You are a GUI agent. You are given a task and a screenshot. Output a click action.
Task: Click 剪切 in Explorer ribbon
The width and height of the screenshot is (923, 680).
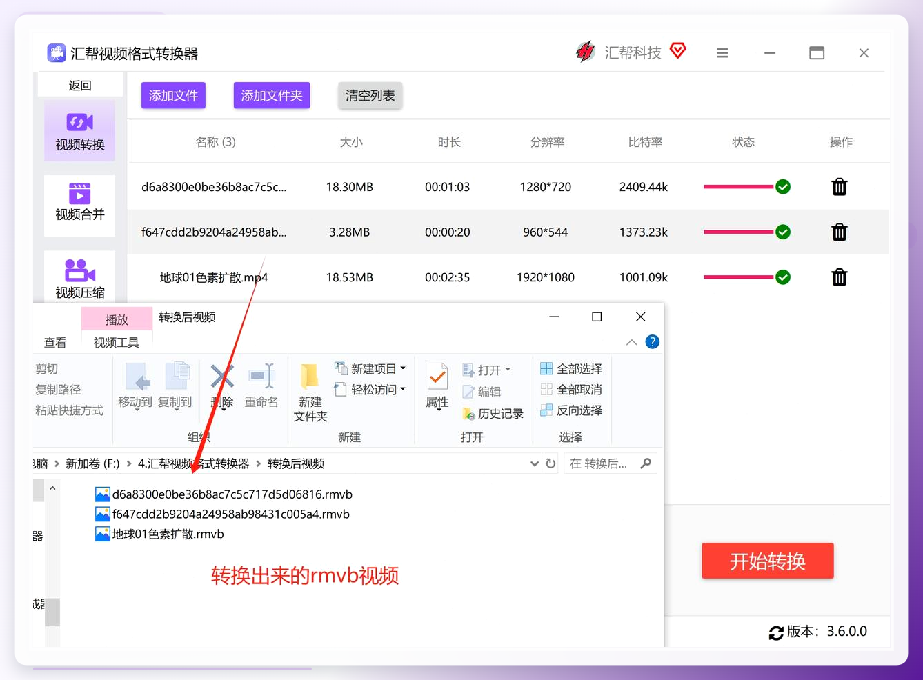[47, 369]
